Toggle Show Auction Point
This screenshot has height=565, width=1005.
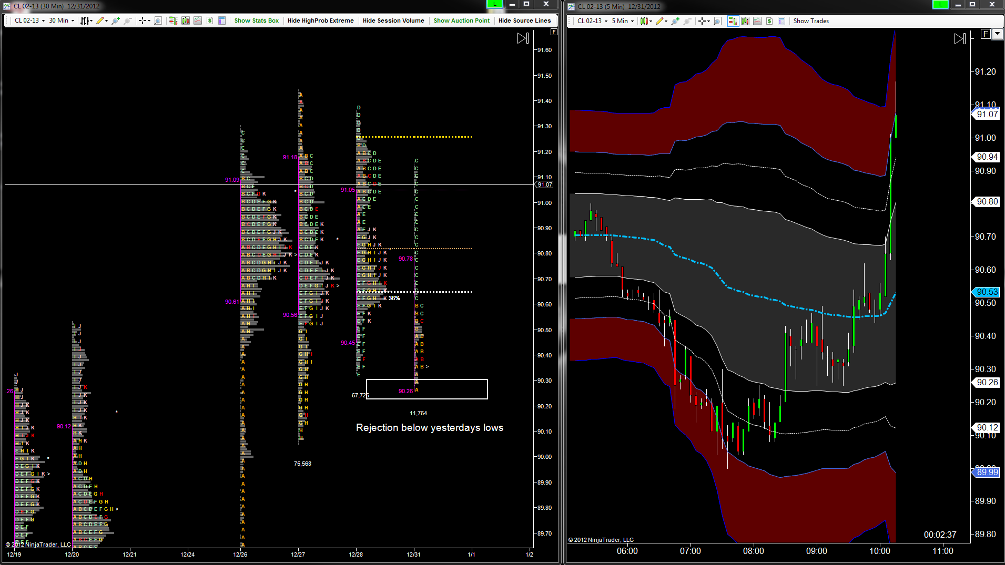point(462,20)
